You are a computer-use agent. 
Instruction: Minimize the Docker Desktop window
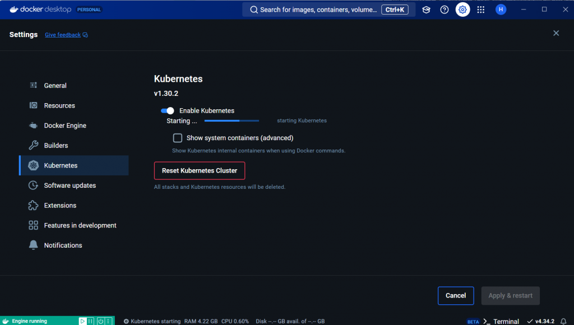click(x=524, y=10)
